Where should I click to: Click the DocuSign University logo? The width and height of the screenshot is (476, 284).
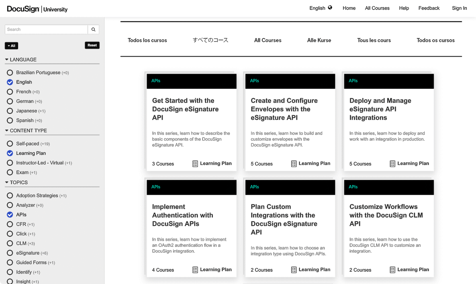(x=37, y=8)
